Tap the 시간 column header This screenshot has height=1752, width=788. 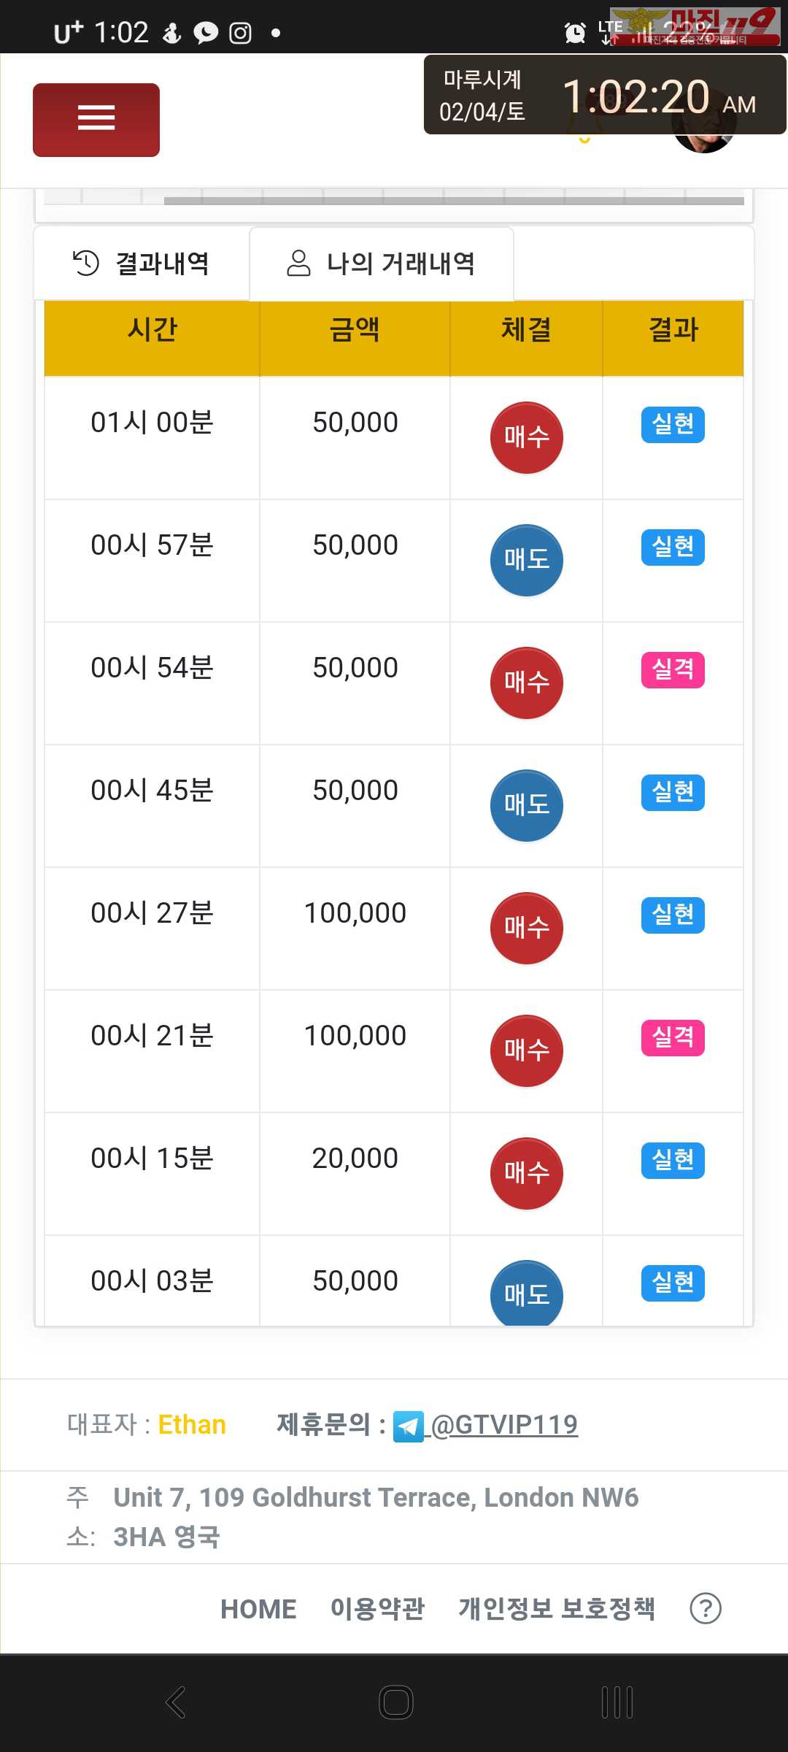pyautogui.click(x=152, y=330)
